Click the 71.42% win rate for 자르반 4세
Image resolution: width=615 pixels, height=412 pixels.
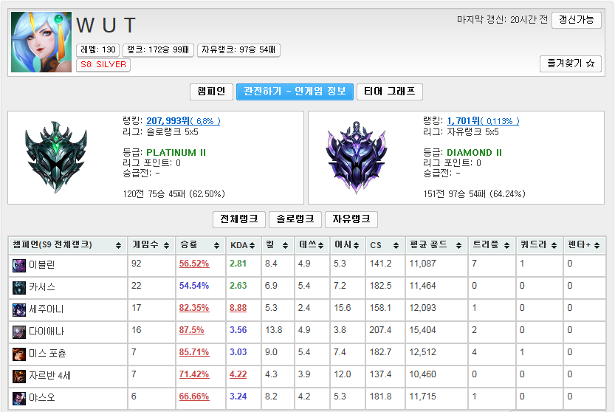[193, 375]
